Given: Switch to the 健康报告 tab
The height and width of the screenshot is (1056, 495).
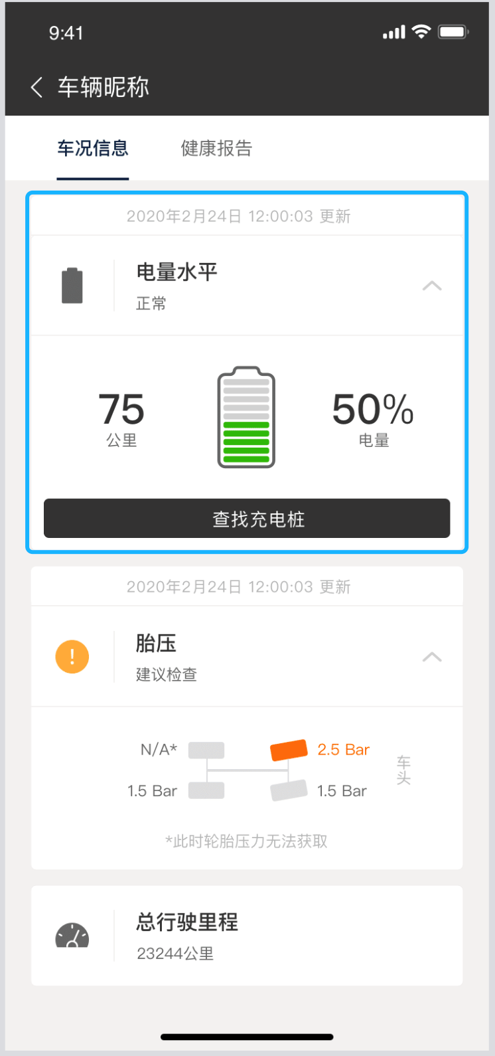Looking at the screenshot, I should (216, 148).
